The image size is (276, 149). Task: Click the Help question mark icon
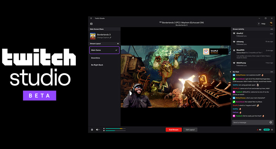(259, 24)
